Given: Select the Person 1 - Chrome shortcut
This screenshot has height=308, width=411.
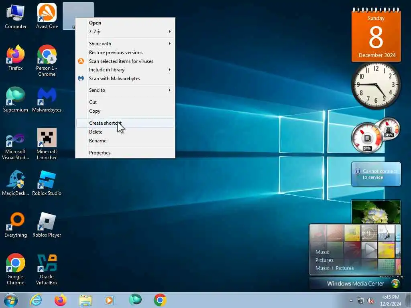Looking at the screenshot, I should coord(47,61).
